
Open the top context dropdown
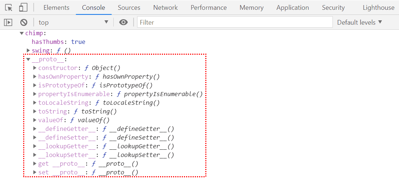[x=73, y=22]
